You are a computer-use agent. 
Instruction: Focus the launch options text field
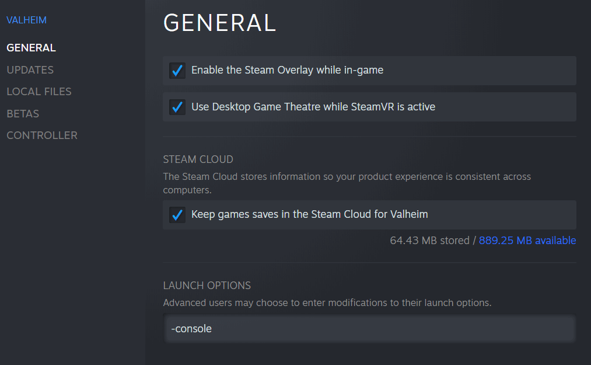point(369,329)
